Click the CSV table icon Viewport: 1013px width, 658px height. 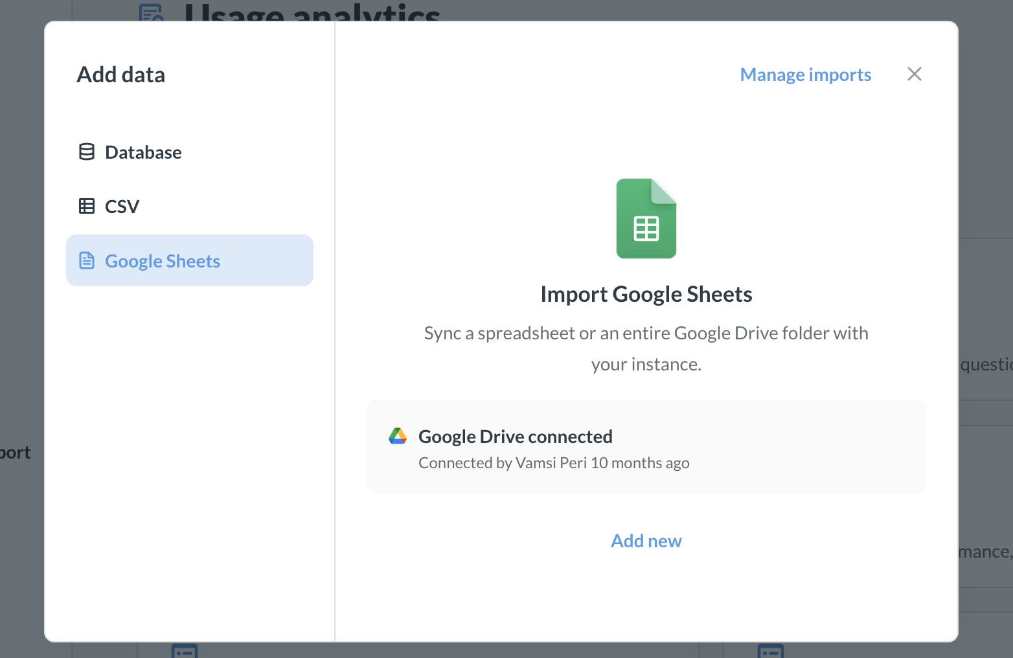tap(87, 207)
